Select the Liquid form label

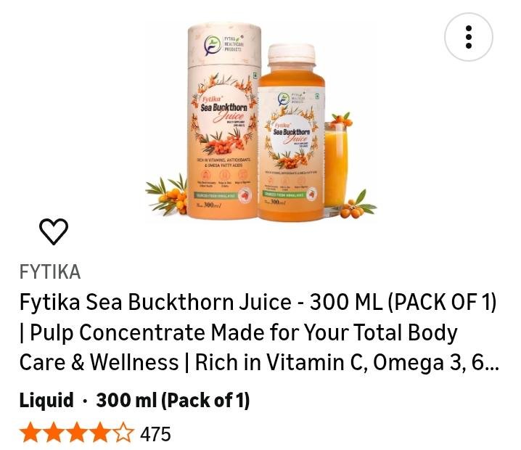46,400
